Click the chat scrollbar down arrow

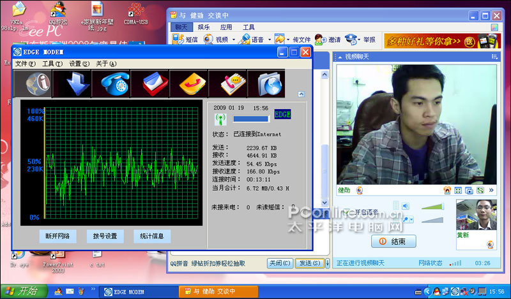tap(324, 202)
